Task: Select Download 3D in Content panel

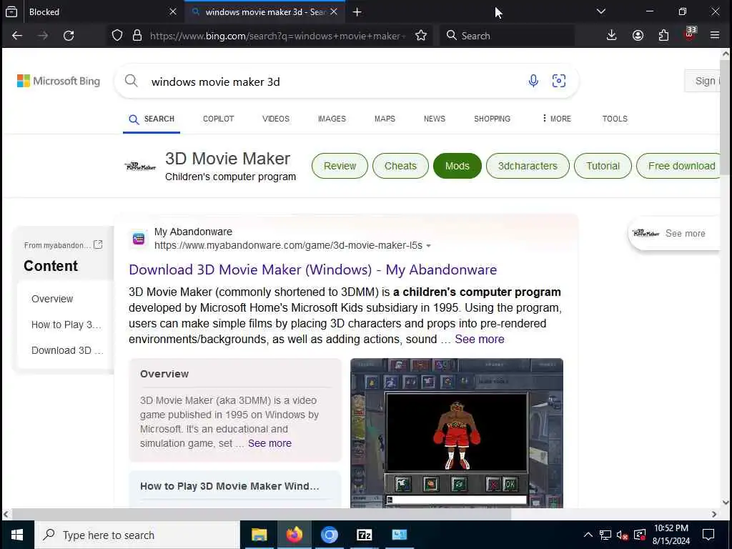Action: (67, 350)
